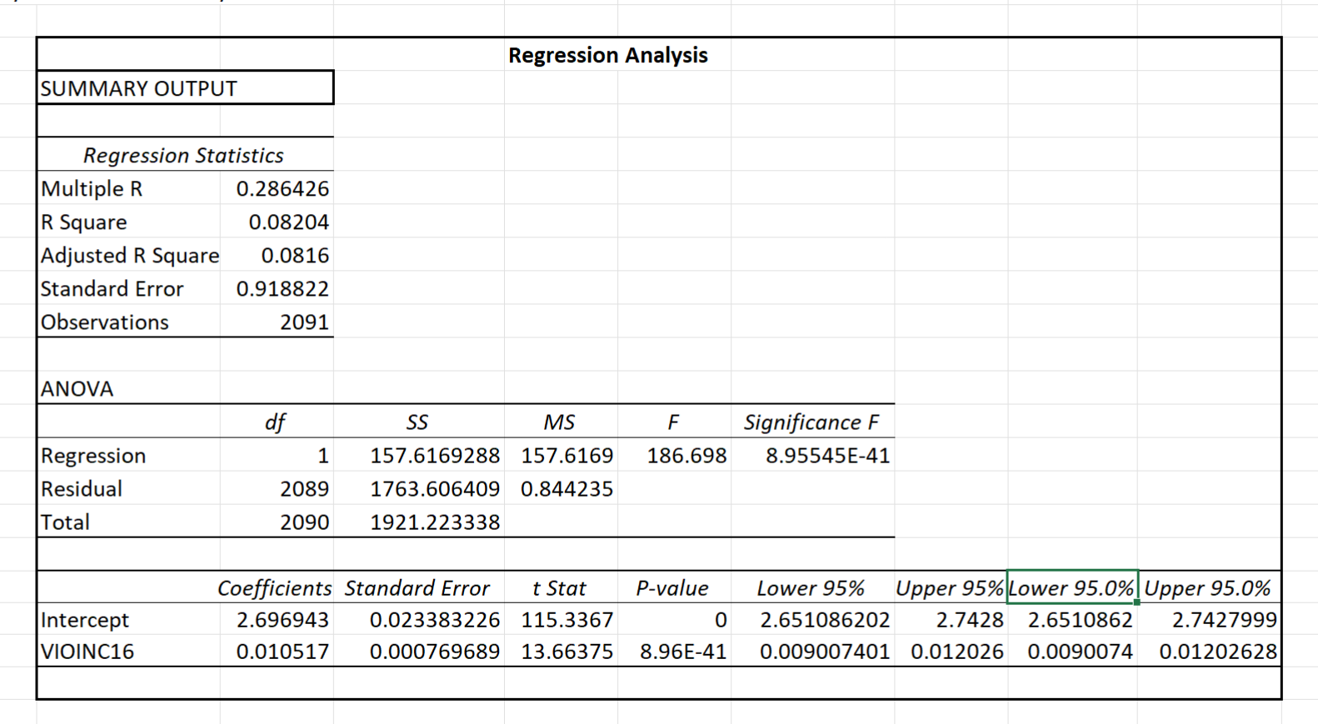Click the Significance F header cell
Viewport: 1318px width, 724px height.
(811, 422)
